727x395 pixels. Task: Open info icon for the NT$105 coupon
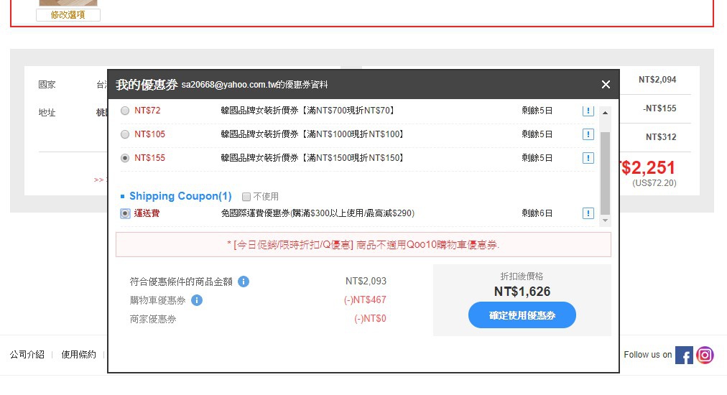588,134
